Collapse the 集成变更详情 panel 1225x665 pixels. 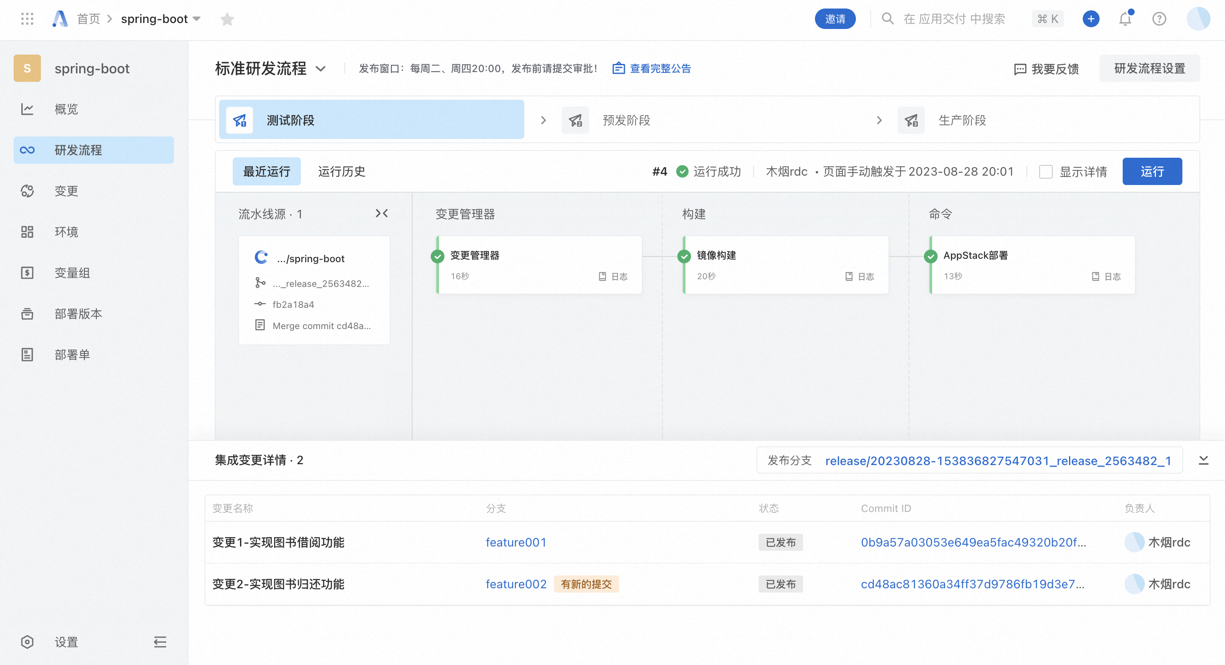(x=1203, y=460)
